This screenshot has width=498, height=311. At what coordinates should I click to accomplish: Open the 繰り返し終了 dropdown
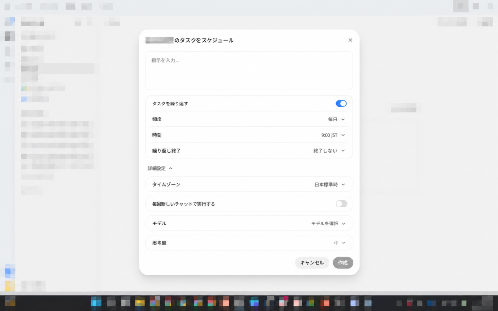(x=329, y=151)
